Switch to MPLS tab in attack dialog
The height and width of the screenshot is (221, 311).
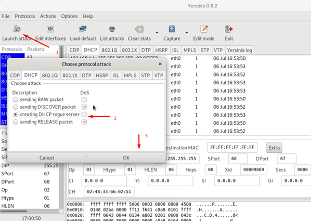point(130,75)
